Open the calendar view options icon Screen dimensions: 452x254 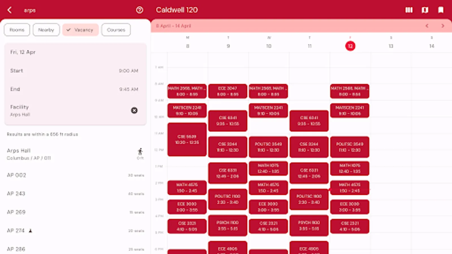409,10
